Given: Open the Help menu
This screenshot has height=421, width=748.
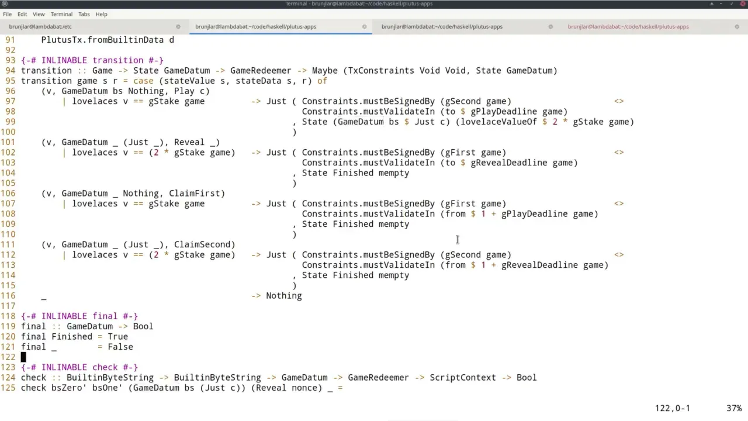Looking at the screenshot, I should click(101, 14).
